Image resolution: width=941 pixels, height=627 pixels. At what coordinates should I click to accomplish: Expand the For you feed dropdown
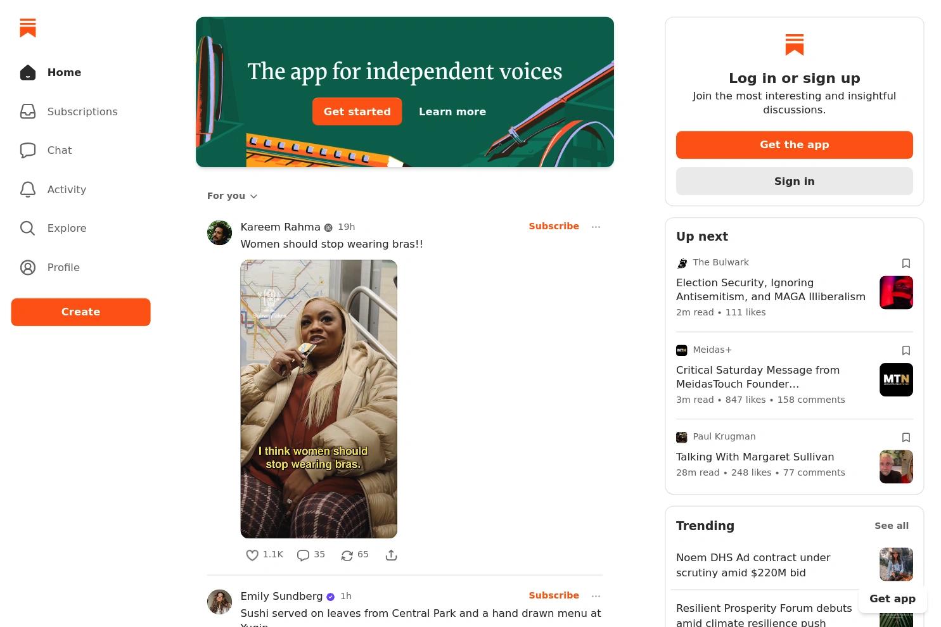pos(232,196)
